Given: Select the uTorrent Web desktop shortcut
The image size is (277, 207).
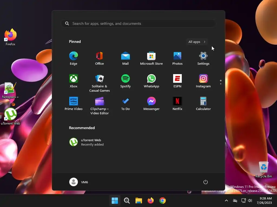Looking at the screenshot, I should coord(11,116).
